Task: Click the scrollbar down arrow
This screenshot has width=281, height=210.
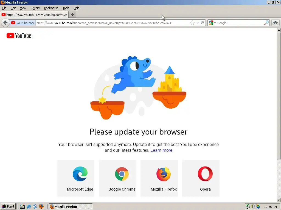Action: point(279,200)
